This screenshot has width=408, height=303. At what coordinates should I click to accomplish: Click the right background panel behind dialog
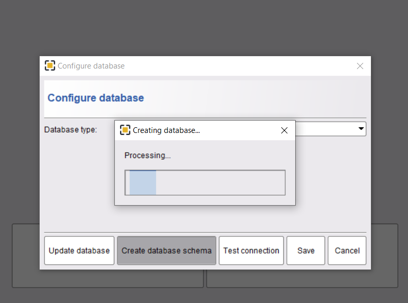385,256
